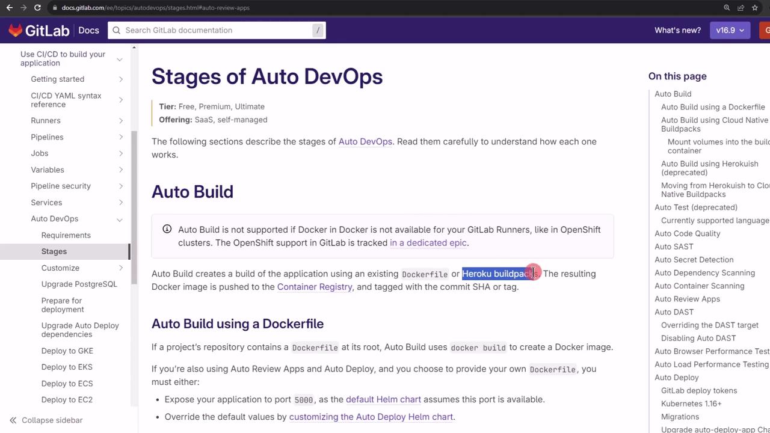The height and width of the screenshot is (433, 770).
Task: Open the Container Registry link
Action: (x=315, y=287)
